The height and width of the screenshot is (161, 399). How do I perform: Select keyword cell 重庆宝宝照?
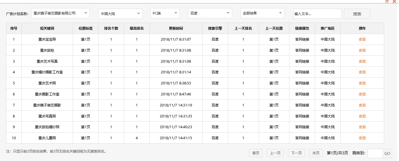47,39
